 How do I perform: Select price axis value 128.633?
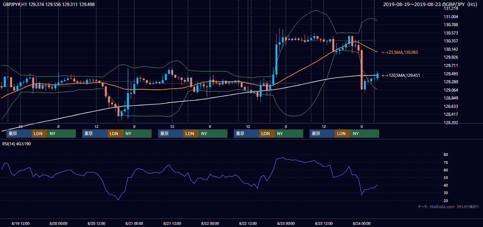(x=451, y=106)
